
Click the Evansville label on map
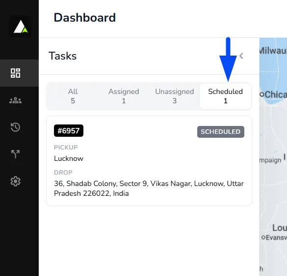(274, 238)
